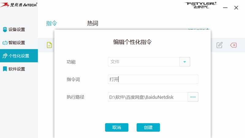Click the FSTYLER brand logo
The height and width of the screenshot is (138, 245).
click(x=201, y=5)
